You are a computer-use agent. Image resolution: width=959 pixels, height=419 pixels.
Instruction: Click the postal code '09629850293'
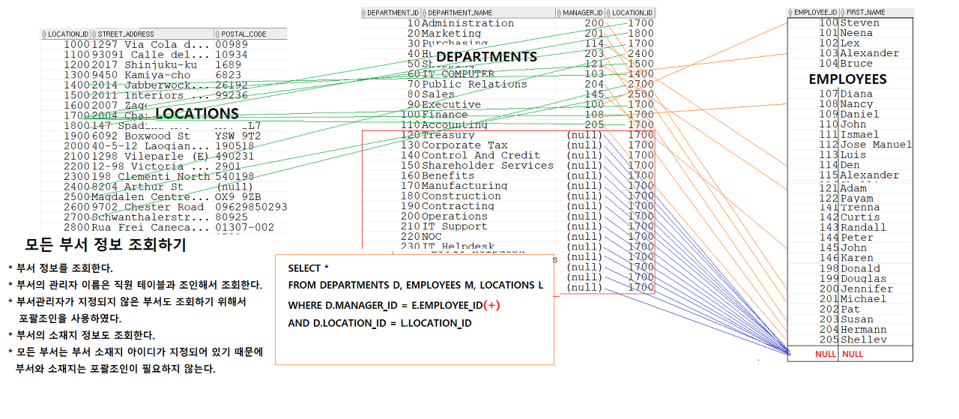251,208
